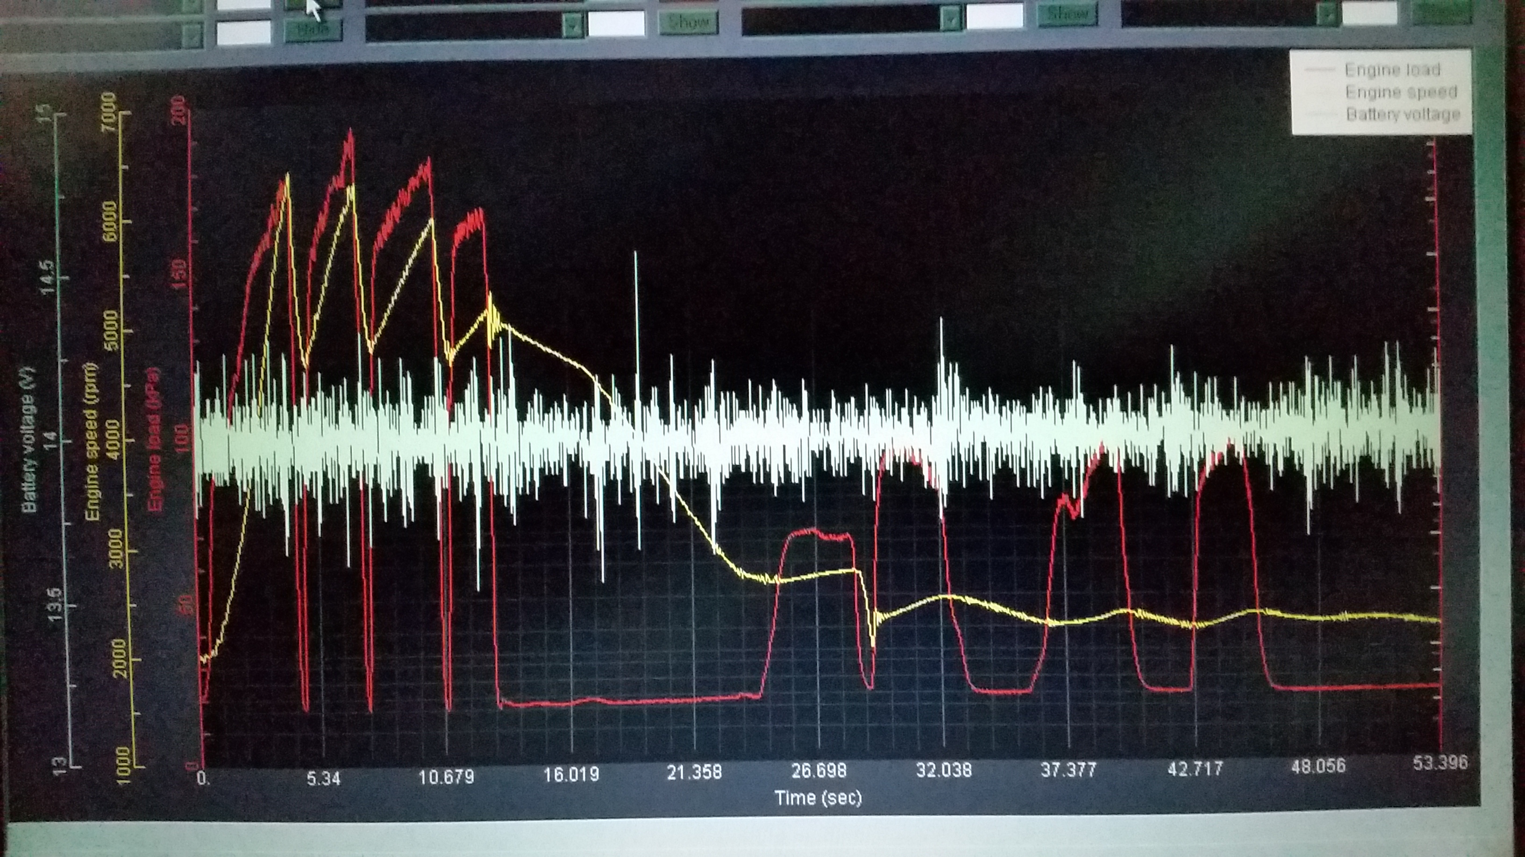Click the Time (sec) axis label
The image size is (1525, 857).
(x=818, y=799)
